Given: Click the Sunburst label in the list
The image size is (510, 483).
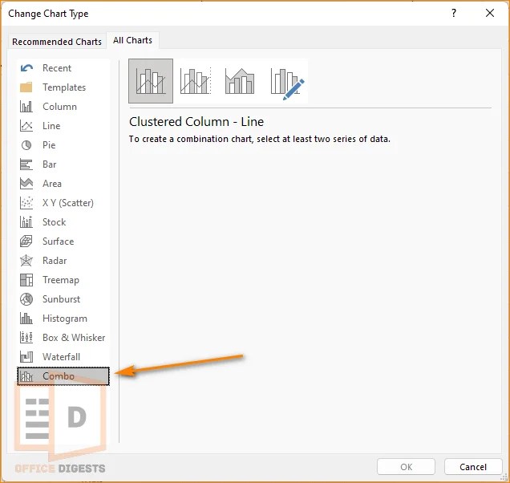Looking at the screenshot, I should [61, 299].
